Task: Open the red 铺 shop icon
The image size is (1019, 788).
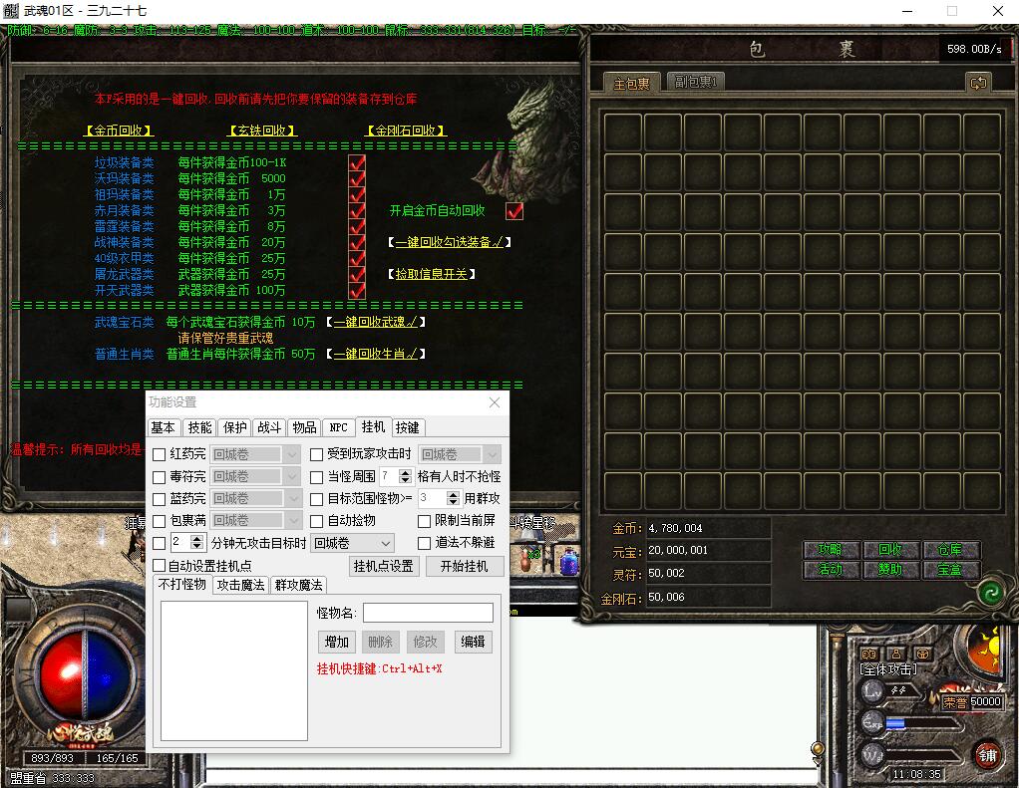Action: 987,753
